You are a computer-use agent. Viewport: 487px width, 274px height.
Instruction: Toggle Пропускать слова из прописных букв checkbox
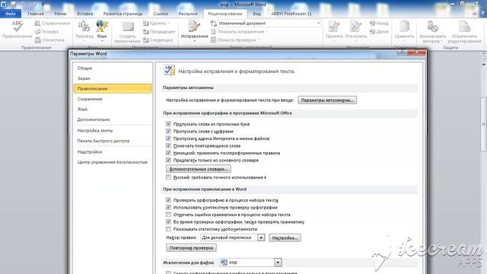tap(168, 124)
